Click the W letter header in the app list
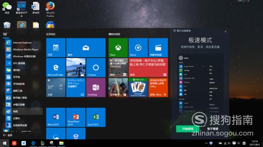Viewport: 263px width, 147px height. click(x=5, y=34)
